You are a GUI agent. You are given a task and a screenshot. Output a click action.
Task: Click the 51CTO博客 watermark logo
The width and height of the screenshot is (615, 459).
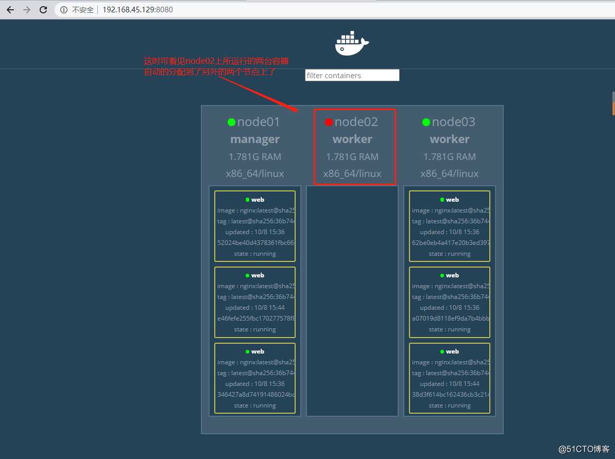point(585,449)
